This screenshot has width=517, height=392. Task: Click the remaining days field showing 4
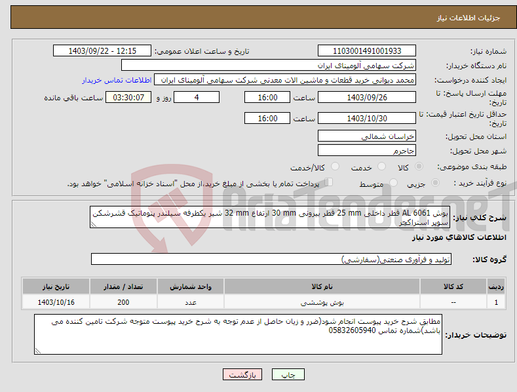click(x=197, y=97)
